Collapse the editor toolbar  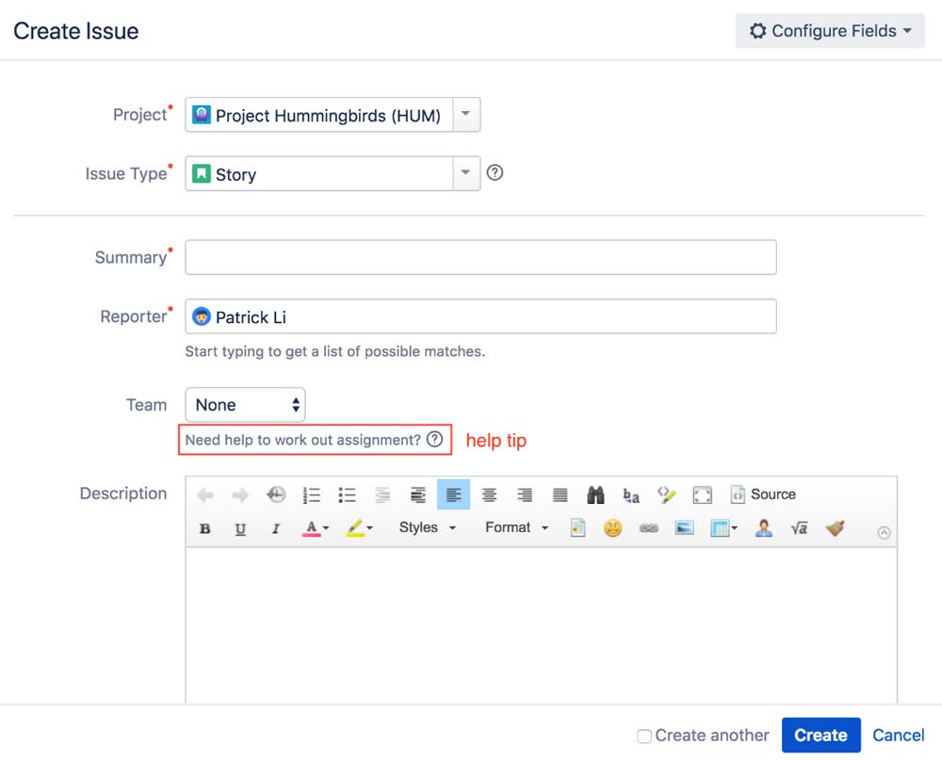(x=884, y=533)
